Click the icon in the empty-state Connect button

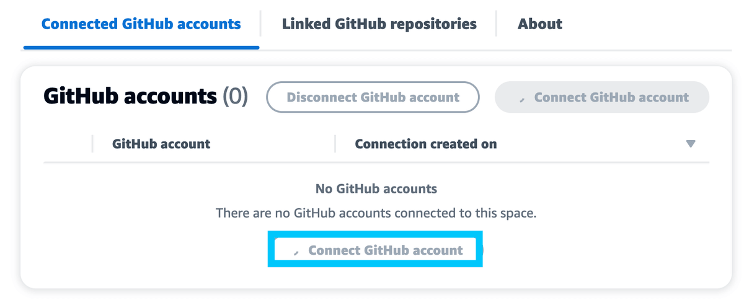[296, 252]
